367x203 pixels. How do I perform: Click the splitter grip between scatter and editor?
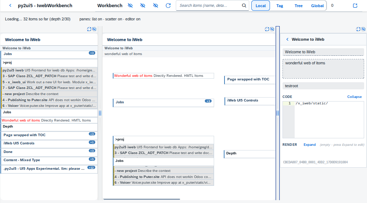pos(277,113)
